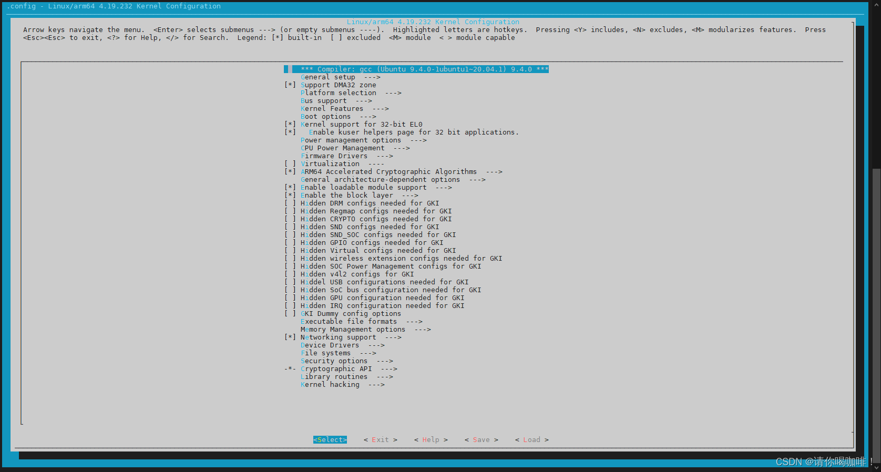The height and width of the screenshot is (472, 881).
Task: Open Power management options submenu
Action: click(x=364, y=140)
